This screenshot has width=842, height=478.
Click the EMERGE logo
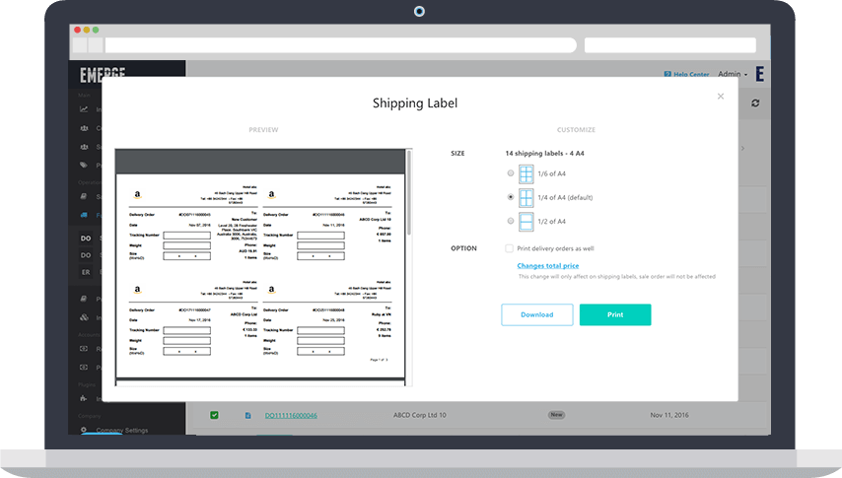pyautogui.click(x=103, y=75)
